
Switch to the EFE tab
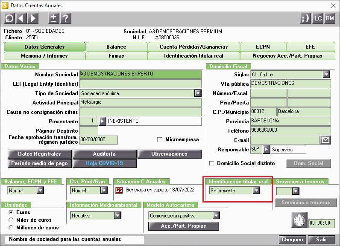coord(310,47)
